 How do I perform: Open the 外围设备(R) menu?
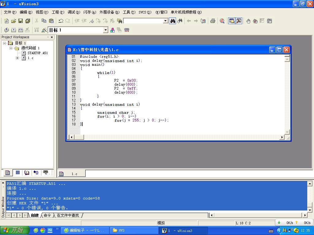click(109, 12)
